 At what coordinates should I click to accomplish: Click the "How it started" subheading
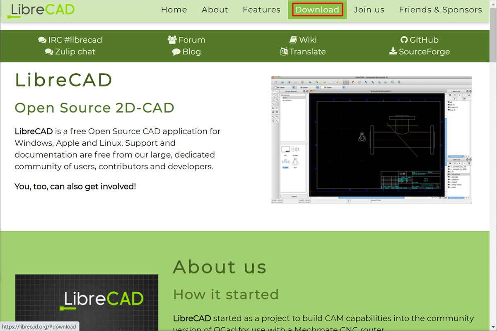(x=226, y=294)
